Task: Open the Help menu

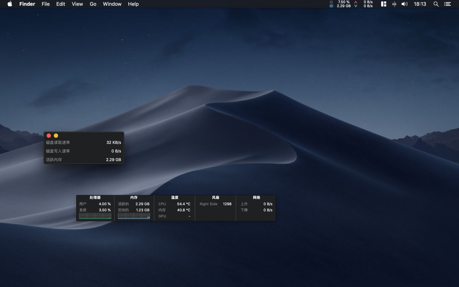Action: (133, 4)
